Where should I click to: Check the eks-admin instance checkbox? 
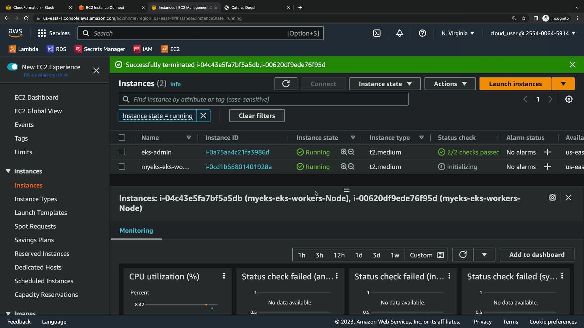(x=122, y=152)
